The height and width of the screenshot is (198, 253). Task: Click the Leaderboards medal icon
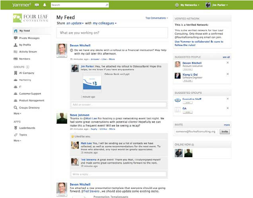(x=16, y=128)
